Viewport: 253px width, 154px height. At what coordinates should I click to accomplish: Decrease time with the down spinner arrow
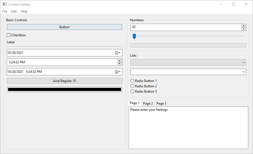point(119,63)
